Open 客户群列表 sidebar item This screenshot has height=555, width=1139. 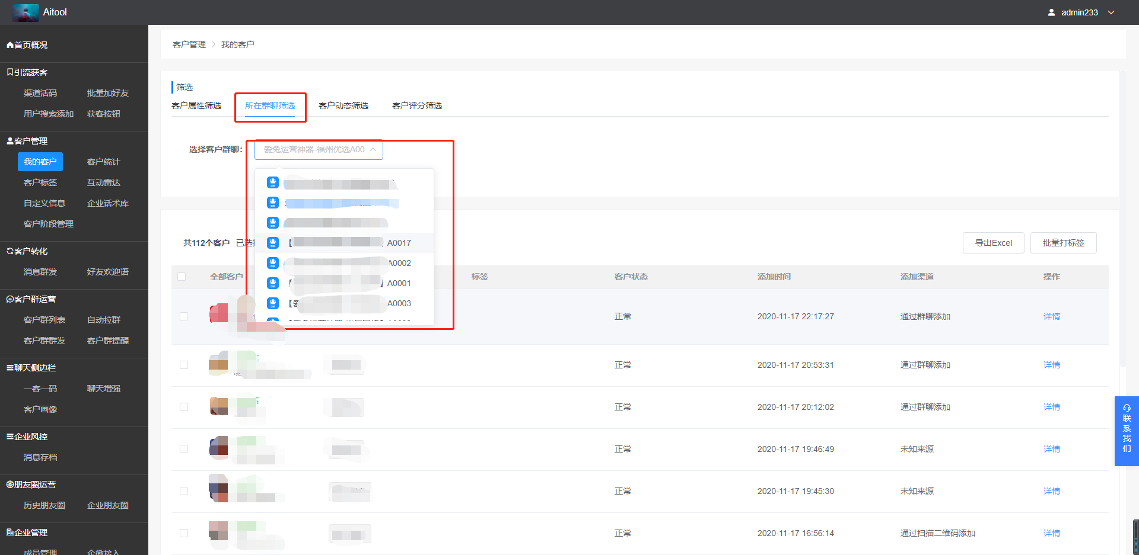tap(44, 320)
